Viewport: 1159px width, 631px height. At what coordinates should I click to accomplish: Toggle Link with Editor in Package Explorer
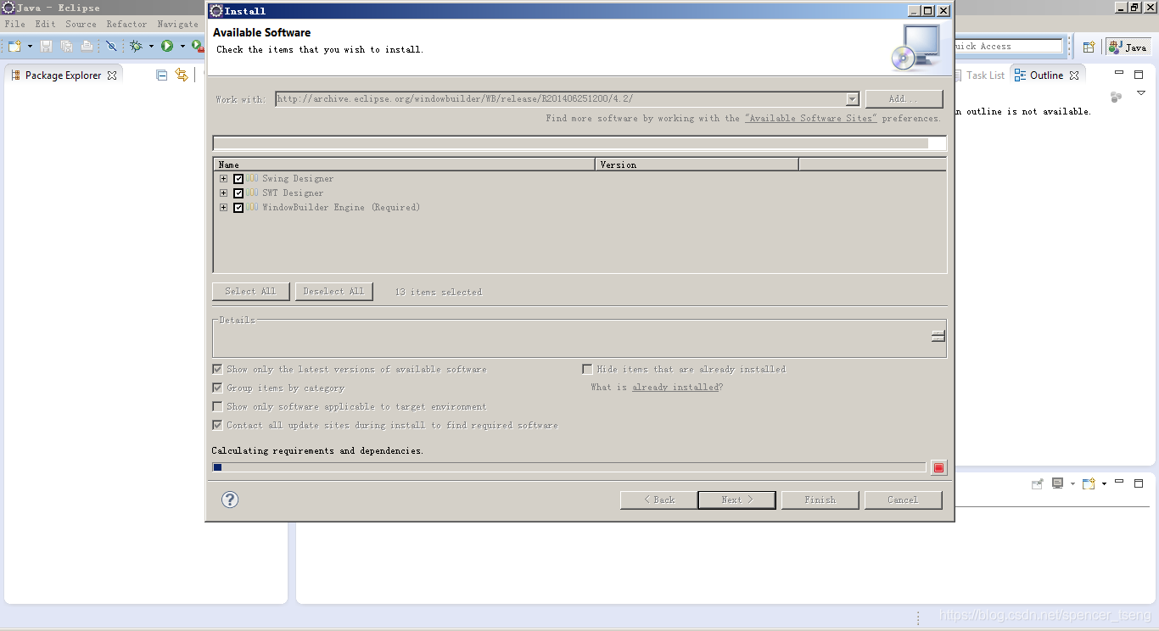182,75
